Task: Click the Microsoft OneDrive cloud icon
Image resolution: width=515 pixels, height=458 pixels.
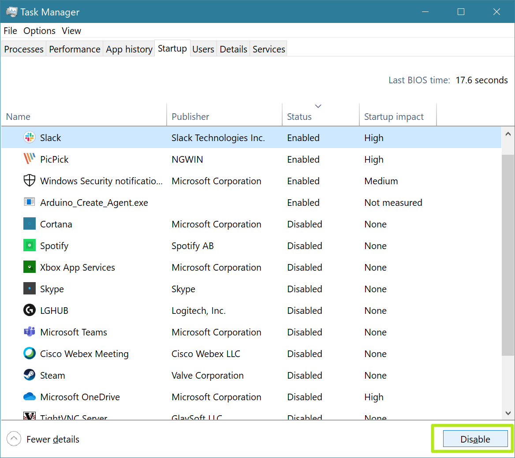Action: pos(29,397)
